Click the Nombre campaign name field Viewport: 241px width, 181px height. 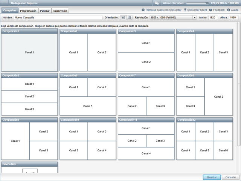click(x=58, y=17)
